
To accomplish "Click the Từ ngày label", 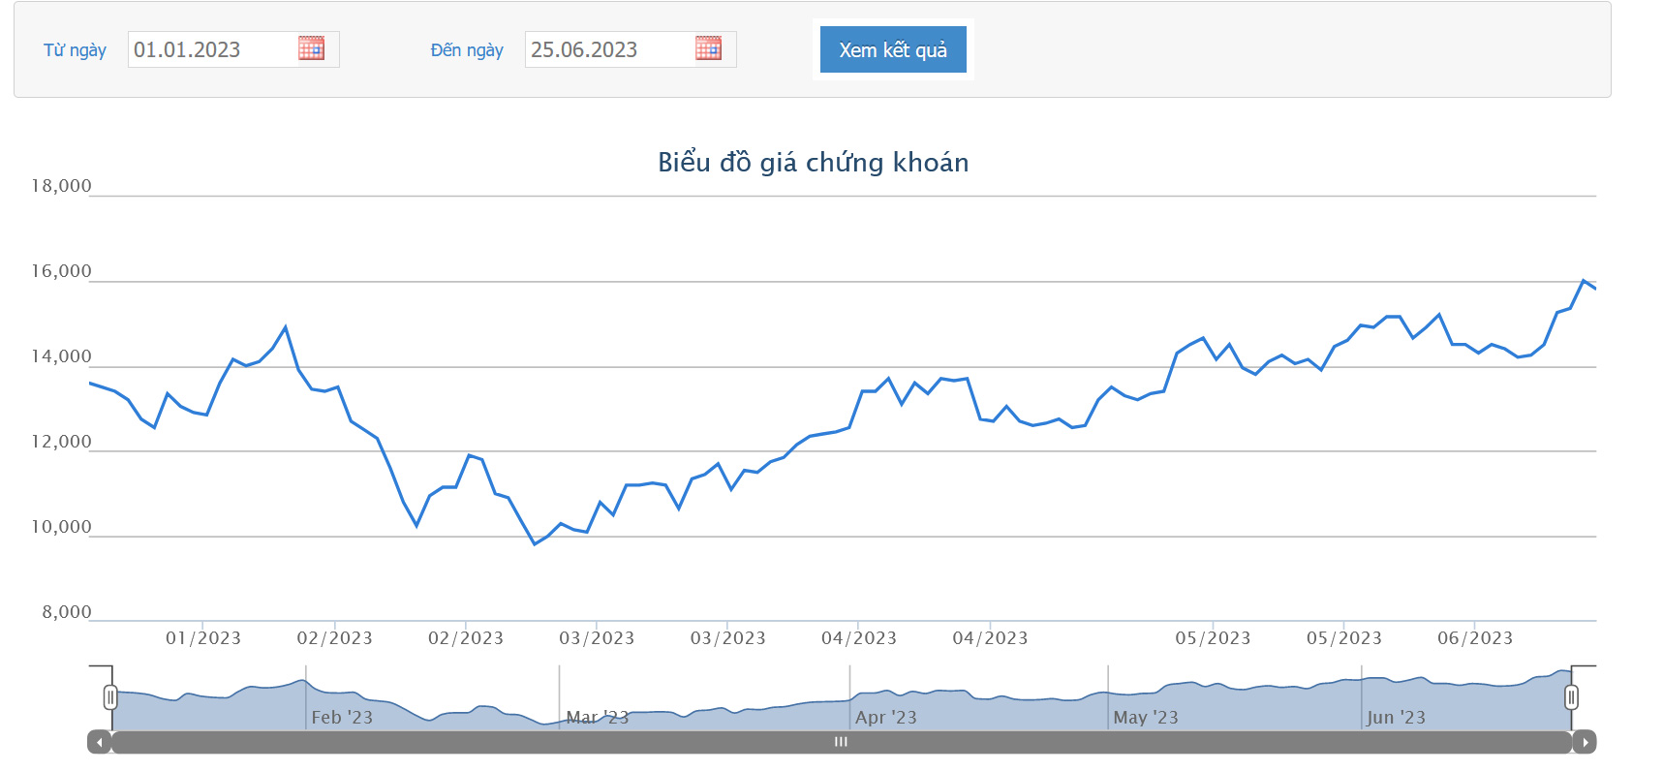I will point(75,50).
